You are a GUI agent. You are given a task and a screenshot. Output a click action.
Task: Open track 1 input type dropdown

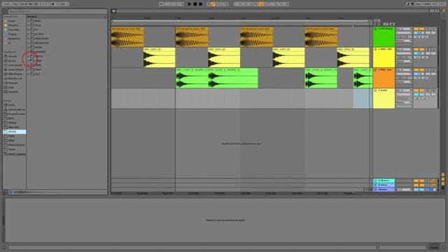(404, 29)
